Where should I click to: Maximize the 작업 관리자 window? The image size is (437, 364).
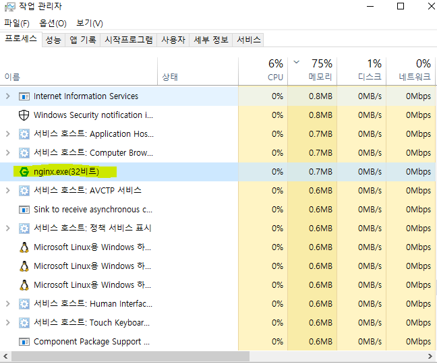coord(401,6)
